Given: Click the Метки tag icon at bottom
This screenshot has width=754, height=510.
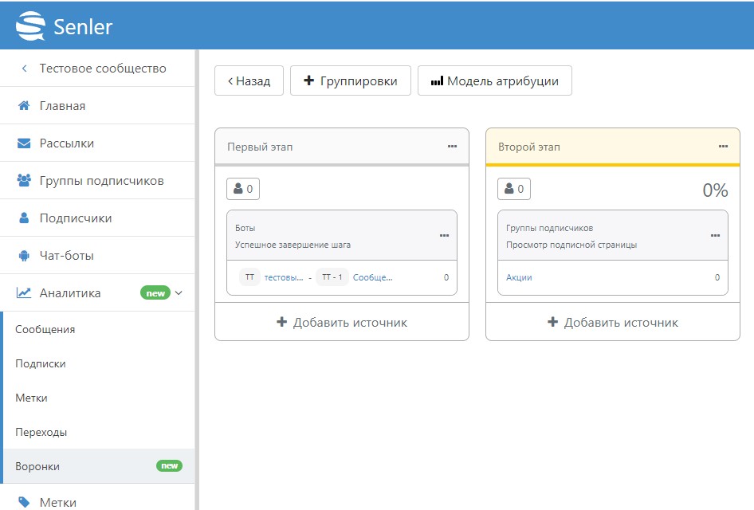Looking at the screenshot, I should (x=24, y=502).
